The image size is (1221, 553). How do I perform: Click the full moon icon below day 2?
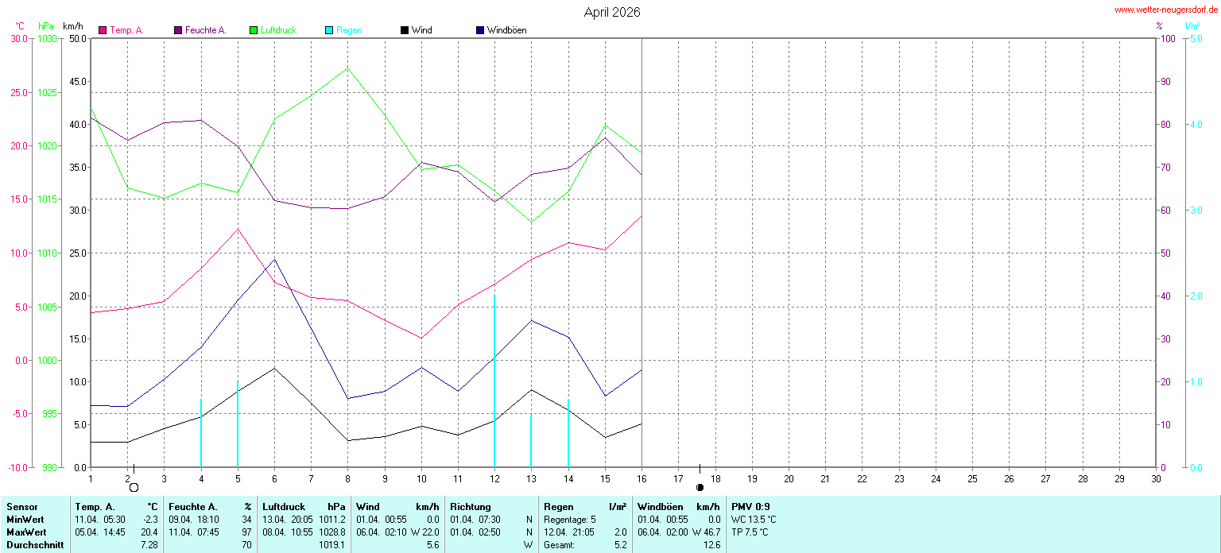[134, 487]
